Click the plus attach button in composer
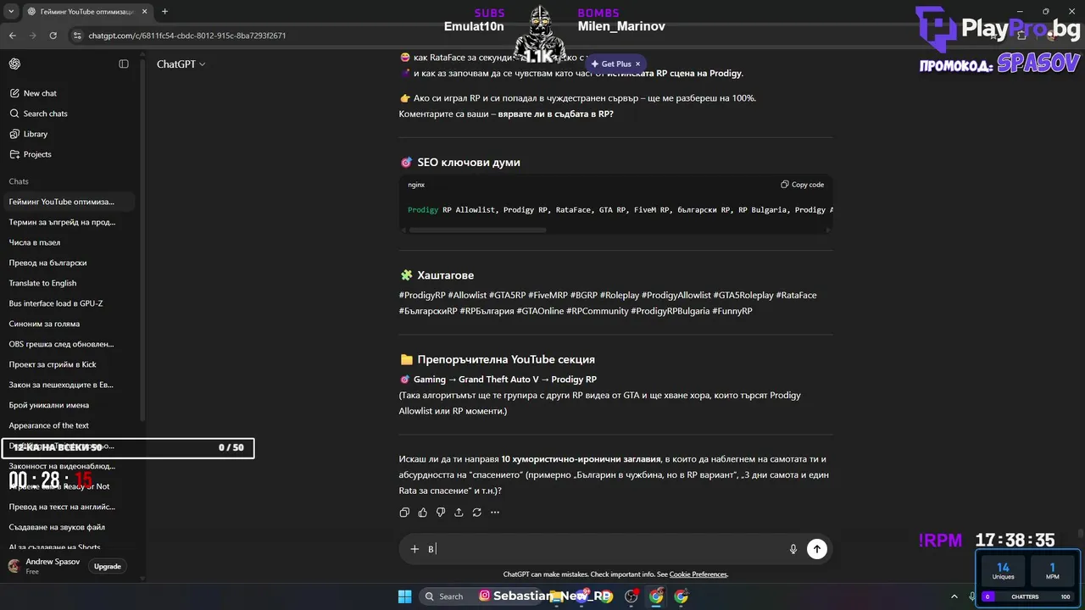1085x610 pixels. 415,549
